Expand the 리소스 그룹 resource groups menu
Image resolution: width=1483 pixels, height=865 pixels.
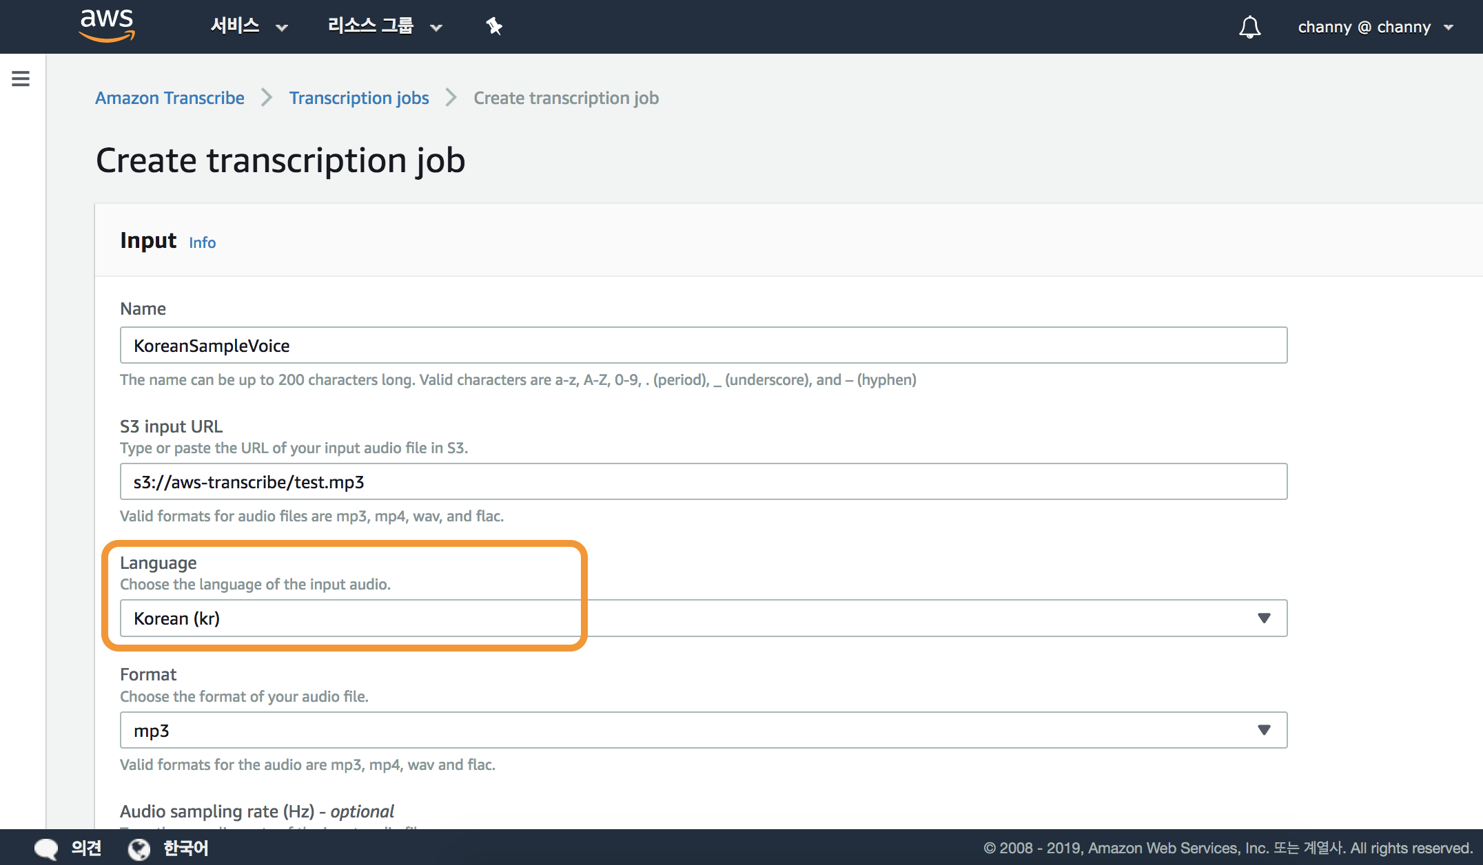(384, 27)
